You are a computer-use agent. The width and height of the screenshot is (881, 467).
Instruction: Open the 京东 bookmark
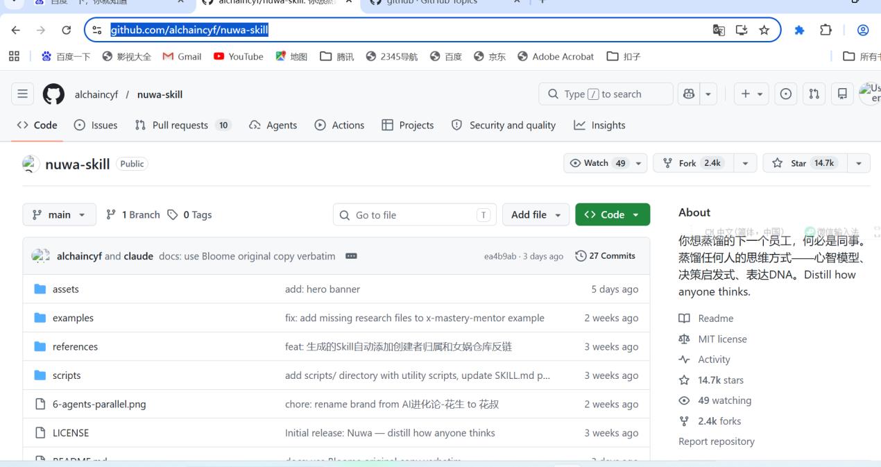(x=490, y=57)
